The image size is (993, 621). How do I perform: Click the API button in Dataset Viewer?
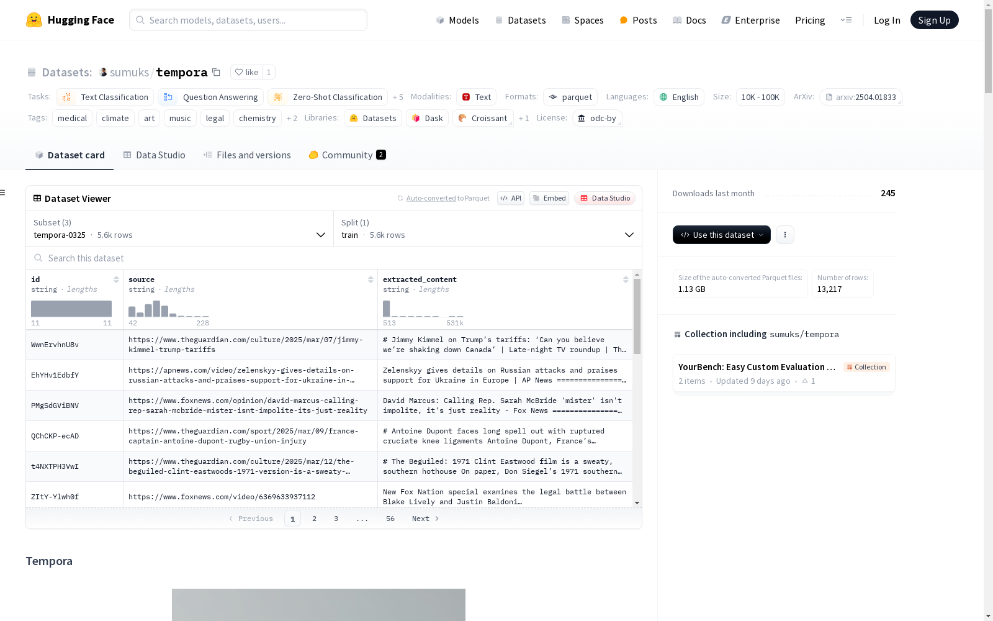click(x=511, y=198)
